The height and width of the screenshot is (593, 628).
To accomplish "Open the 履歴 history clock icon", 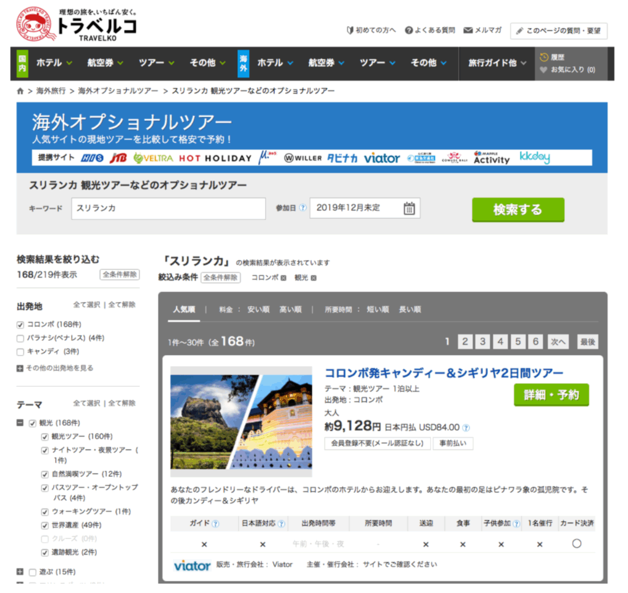I will coord(544,57).
